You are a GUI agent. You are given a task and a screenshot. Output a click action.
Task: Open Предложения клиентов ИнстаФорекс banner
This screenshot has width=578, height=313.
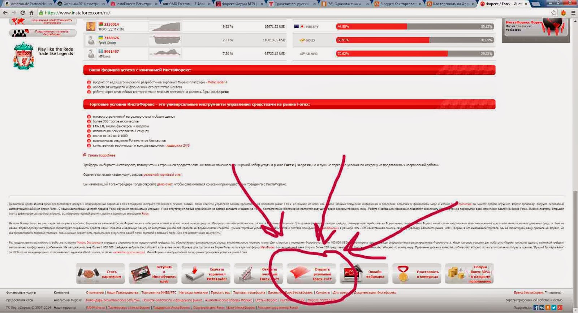pyautogui.click(x=43, y=33)
